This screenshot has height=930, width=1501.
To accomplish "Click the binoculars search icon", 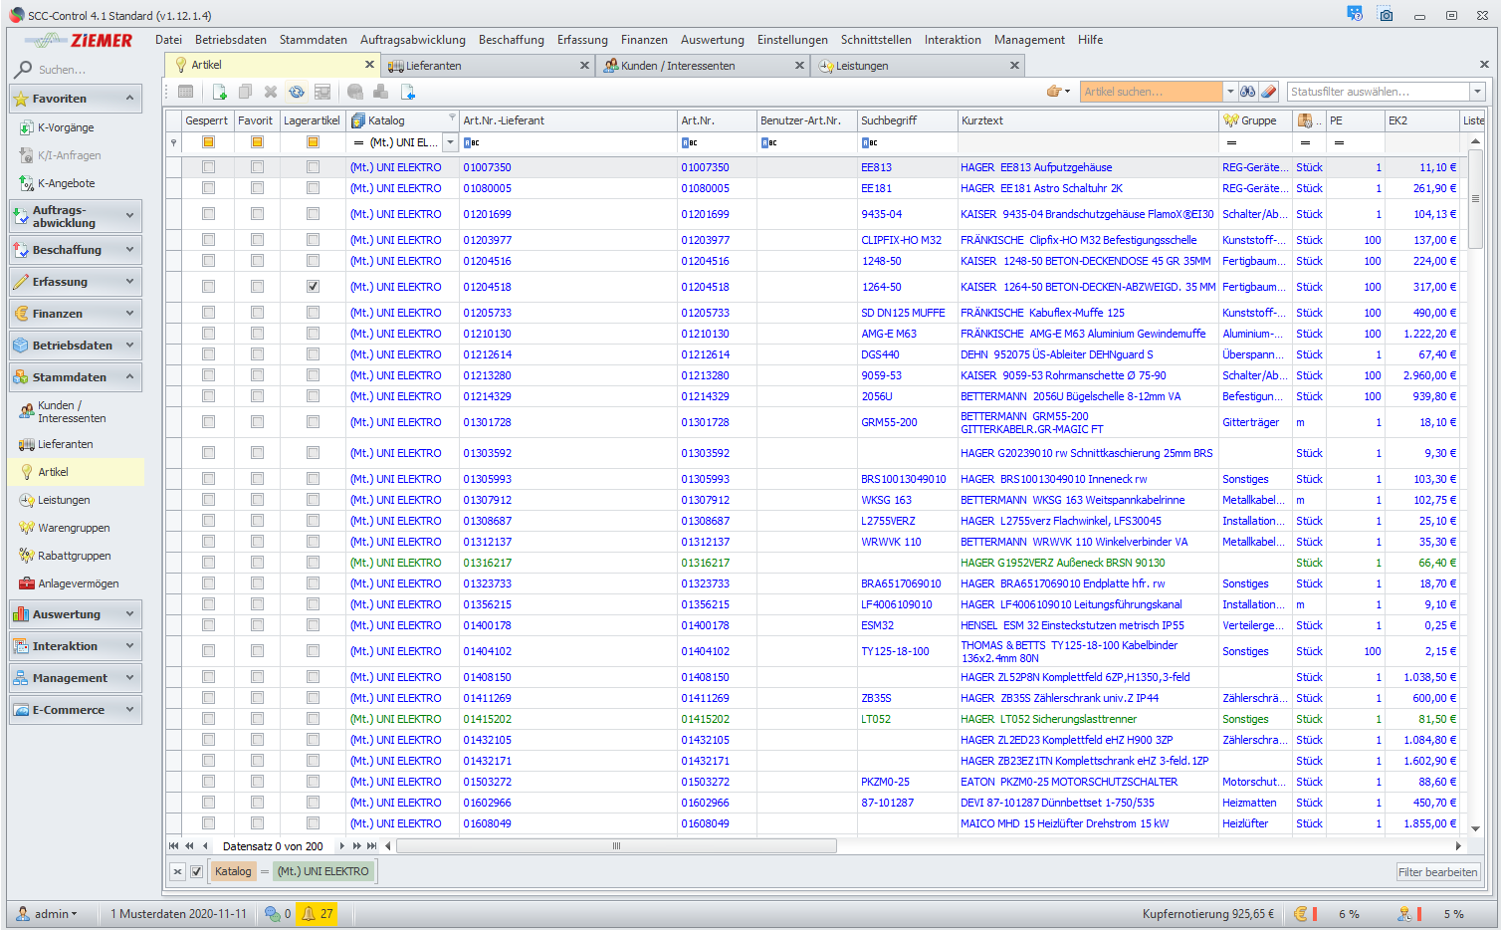I will [x=1247, y=92].
